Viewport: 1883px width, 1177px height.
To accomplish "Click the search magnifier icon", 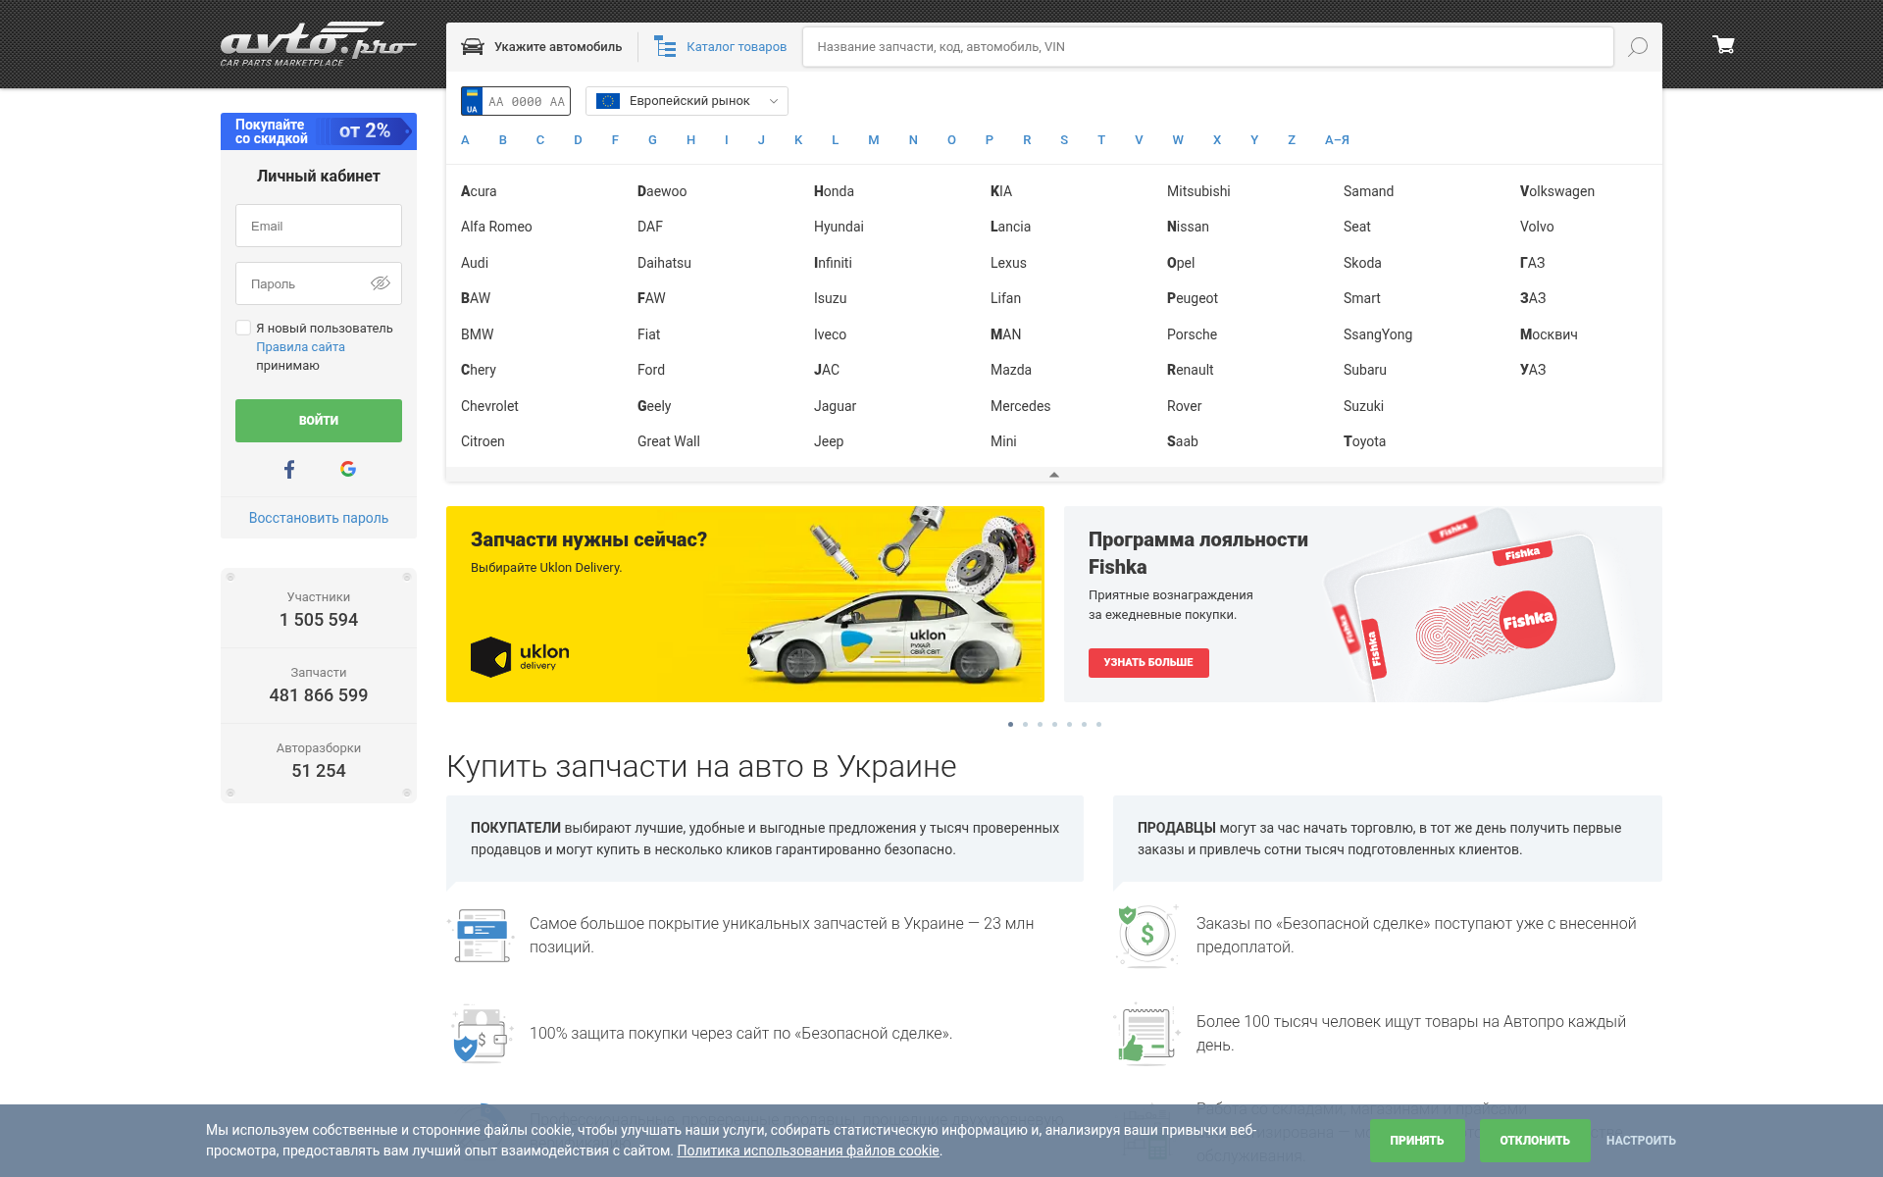I will (x=1637, y=47).
